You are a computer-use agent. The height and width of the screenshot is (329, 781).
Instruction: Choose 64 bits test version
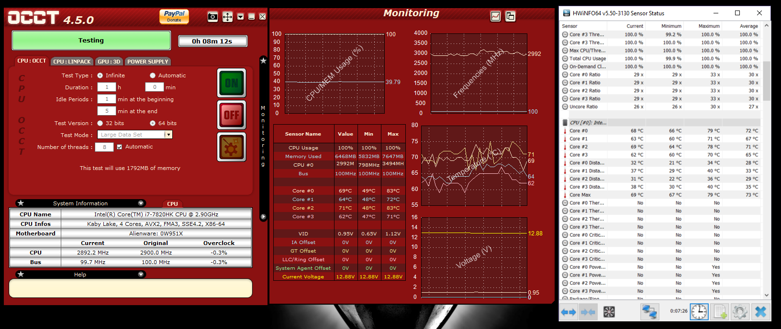(x=153, y=123)
